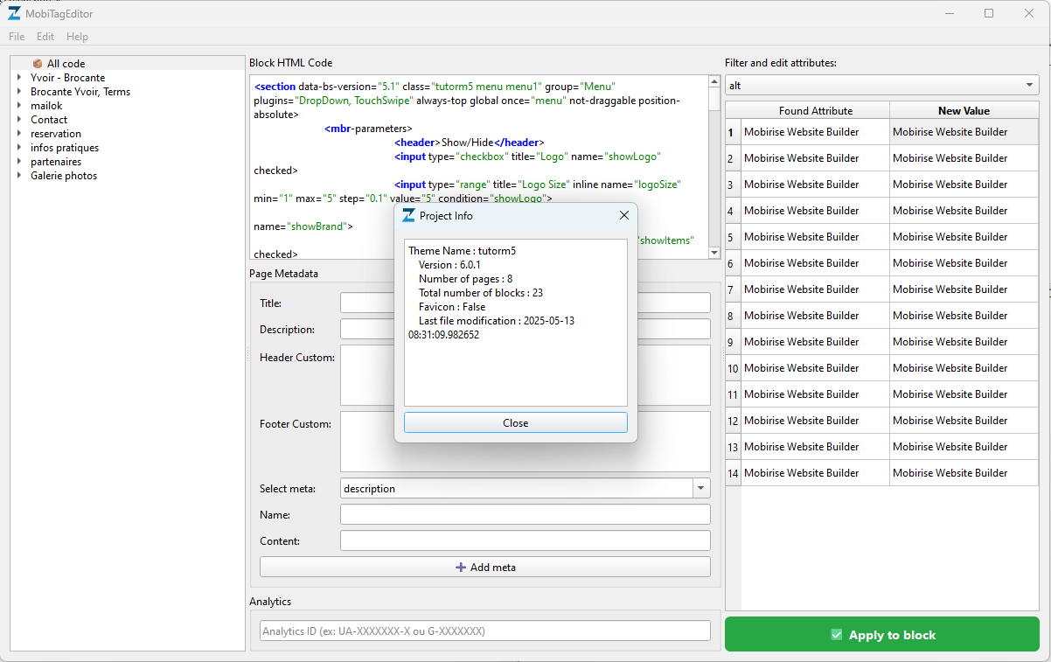
Task: Open the File menu
Action: pos(17,37)
